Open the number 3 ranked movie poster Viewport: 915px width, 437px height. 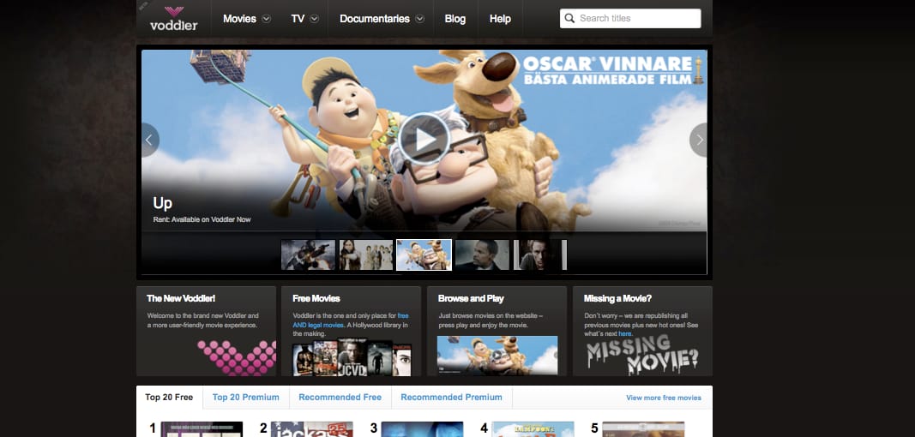422,429
